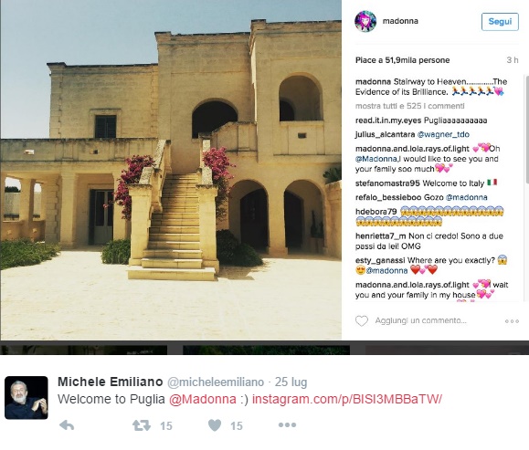Click the read.it.in.my.eyes commenter username
Viewport: 529px width, 450px height.
pos(388,120)
